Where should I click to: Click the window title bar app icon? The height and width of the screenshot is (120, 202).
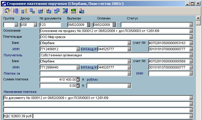pos(4,4)
